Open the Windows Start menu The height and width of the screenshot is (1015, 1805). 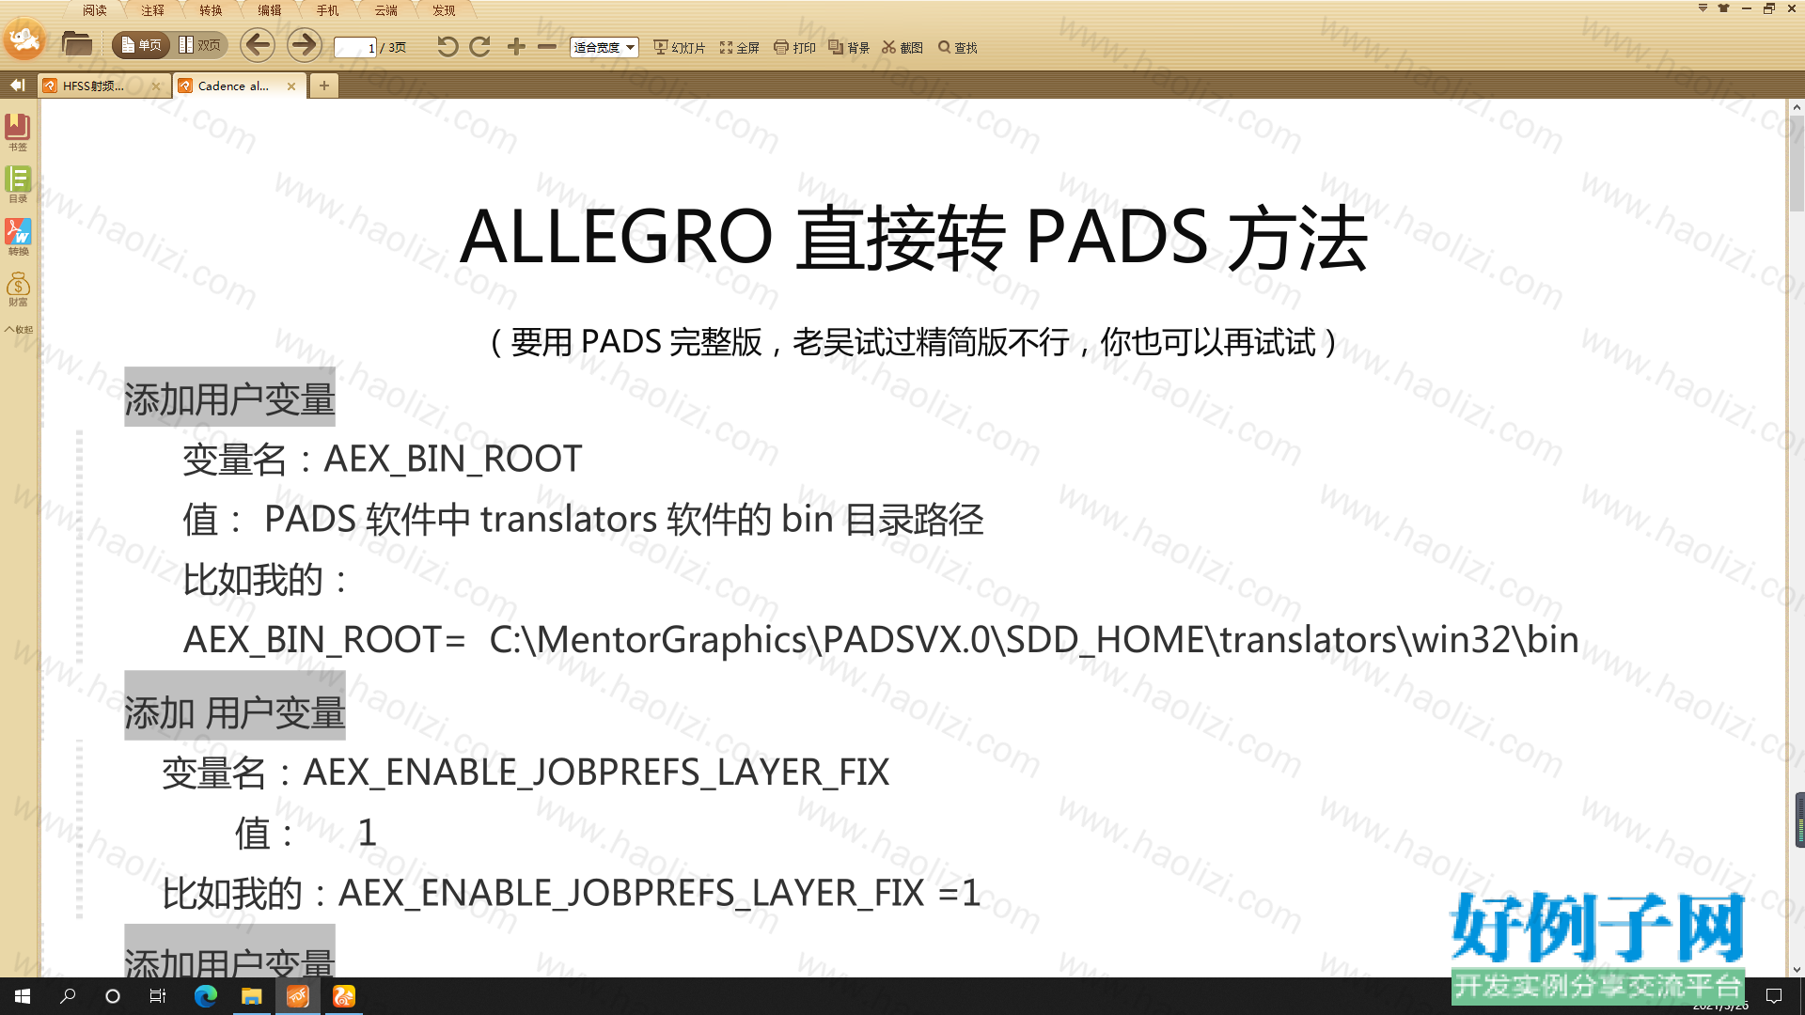tap(23, 996)
